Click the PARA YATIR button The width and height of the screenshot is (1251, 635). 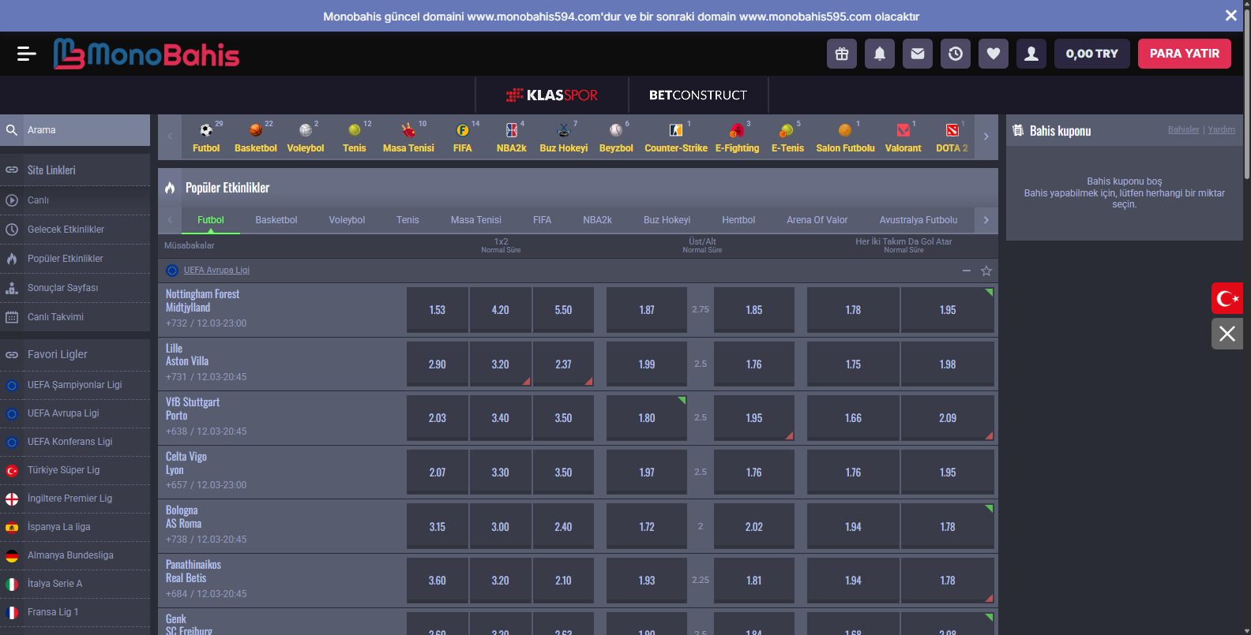pos(1184,54)
